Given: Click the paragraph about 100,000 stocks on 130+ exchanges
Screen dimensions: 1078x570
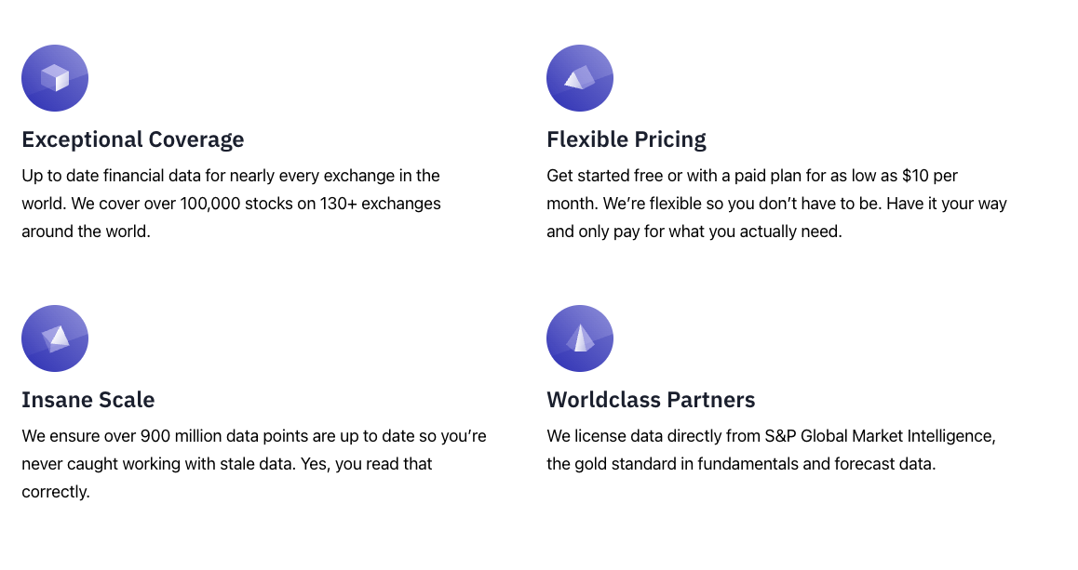Looking at the screenshot, I should tap(231, 204).
